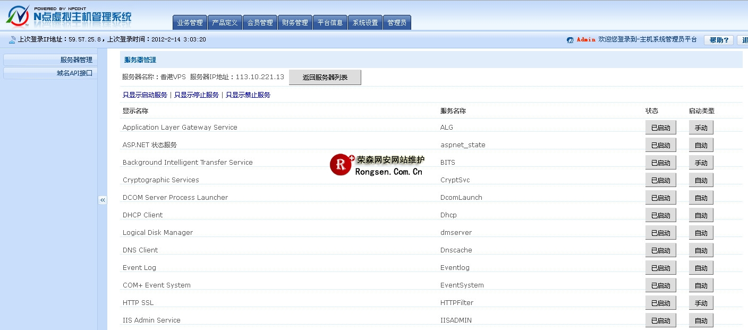
Task: Toggle the 已启动 status for ALG service
Action: tap(660, 128)
